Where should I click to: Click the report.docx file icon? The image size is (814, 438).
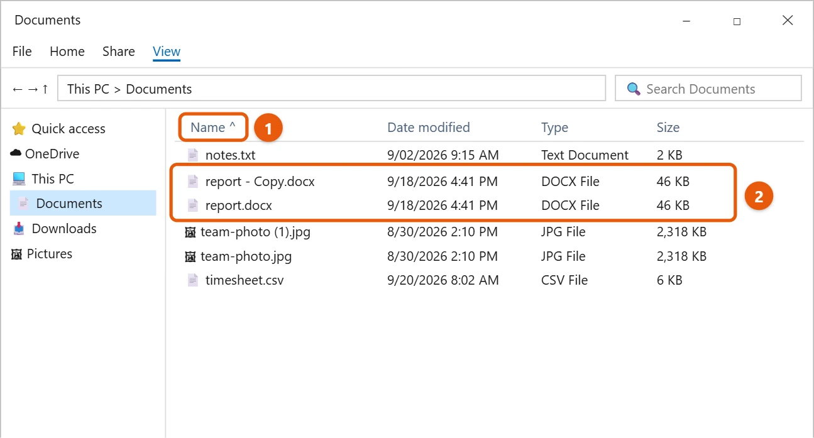click(193, 205)
